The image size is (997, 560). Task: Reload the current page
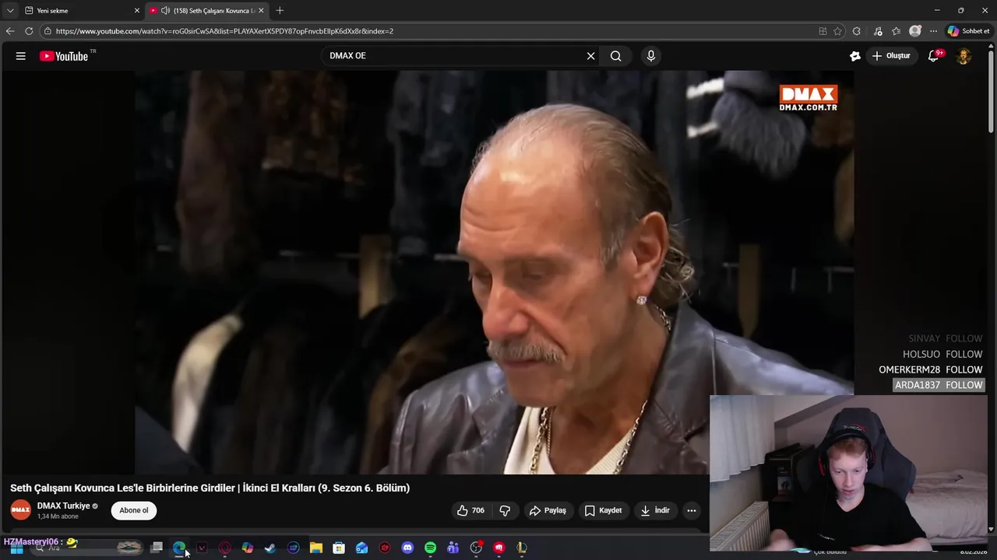tap(29, 31)
